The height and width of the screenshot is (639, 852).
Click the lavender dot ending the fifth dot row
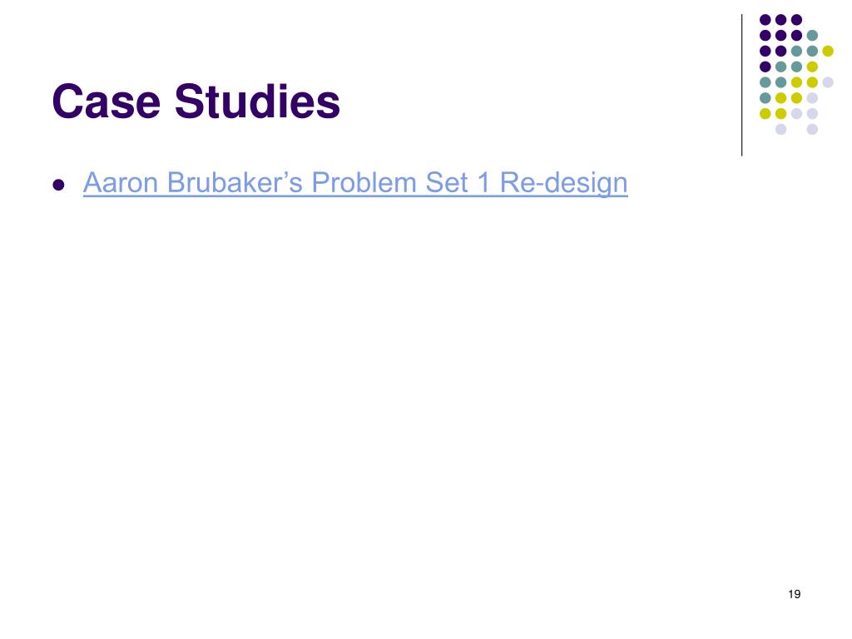pos(828,82)
